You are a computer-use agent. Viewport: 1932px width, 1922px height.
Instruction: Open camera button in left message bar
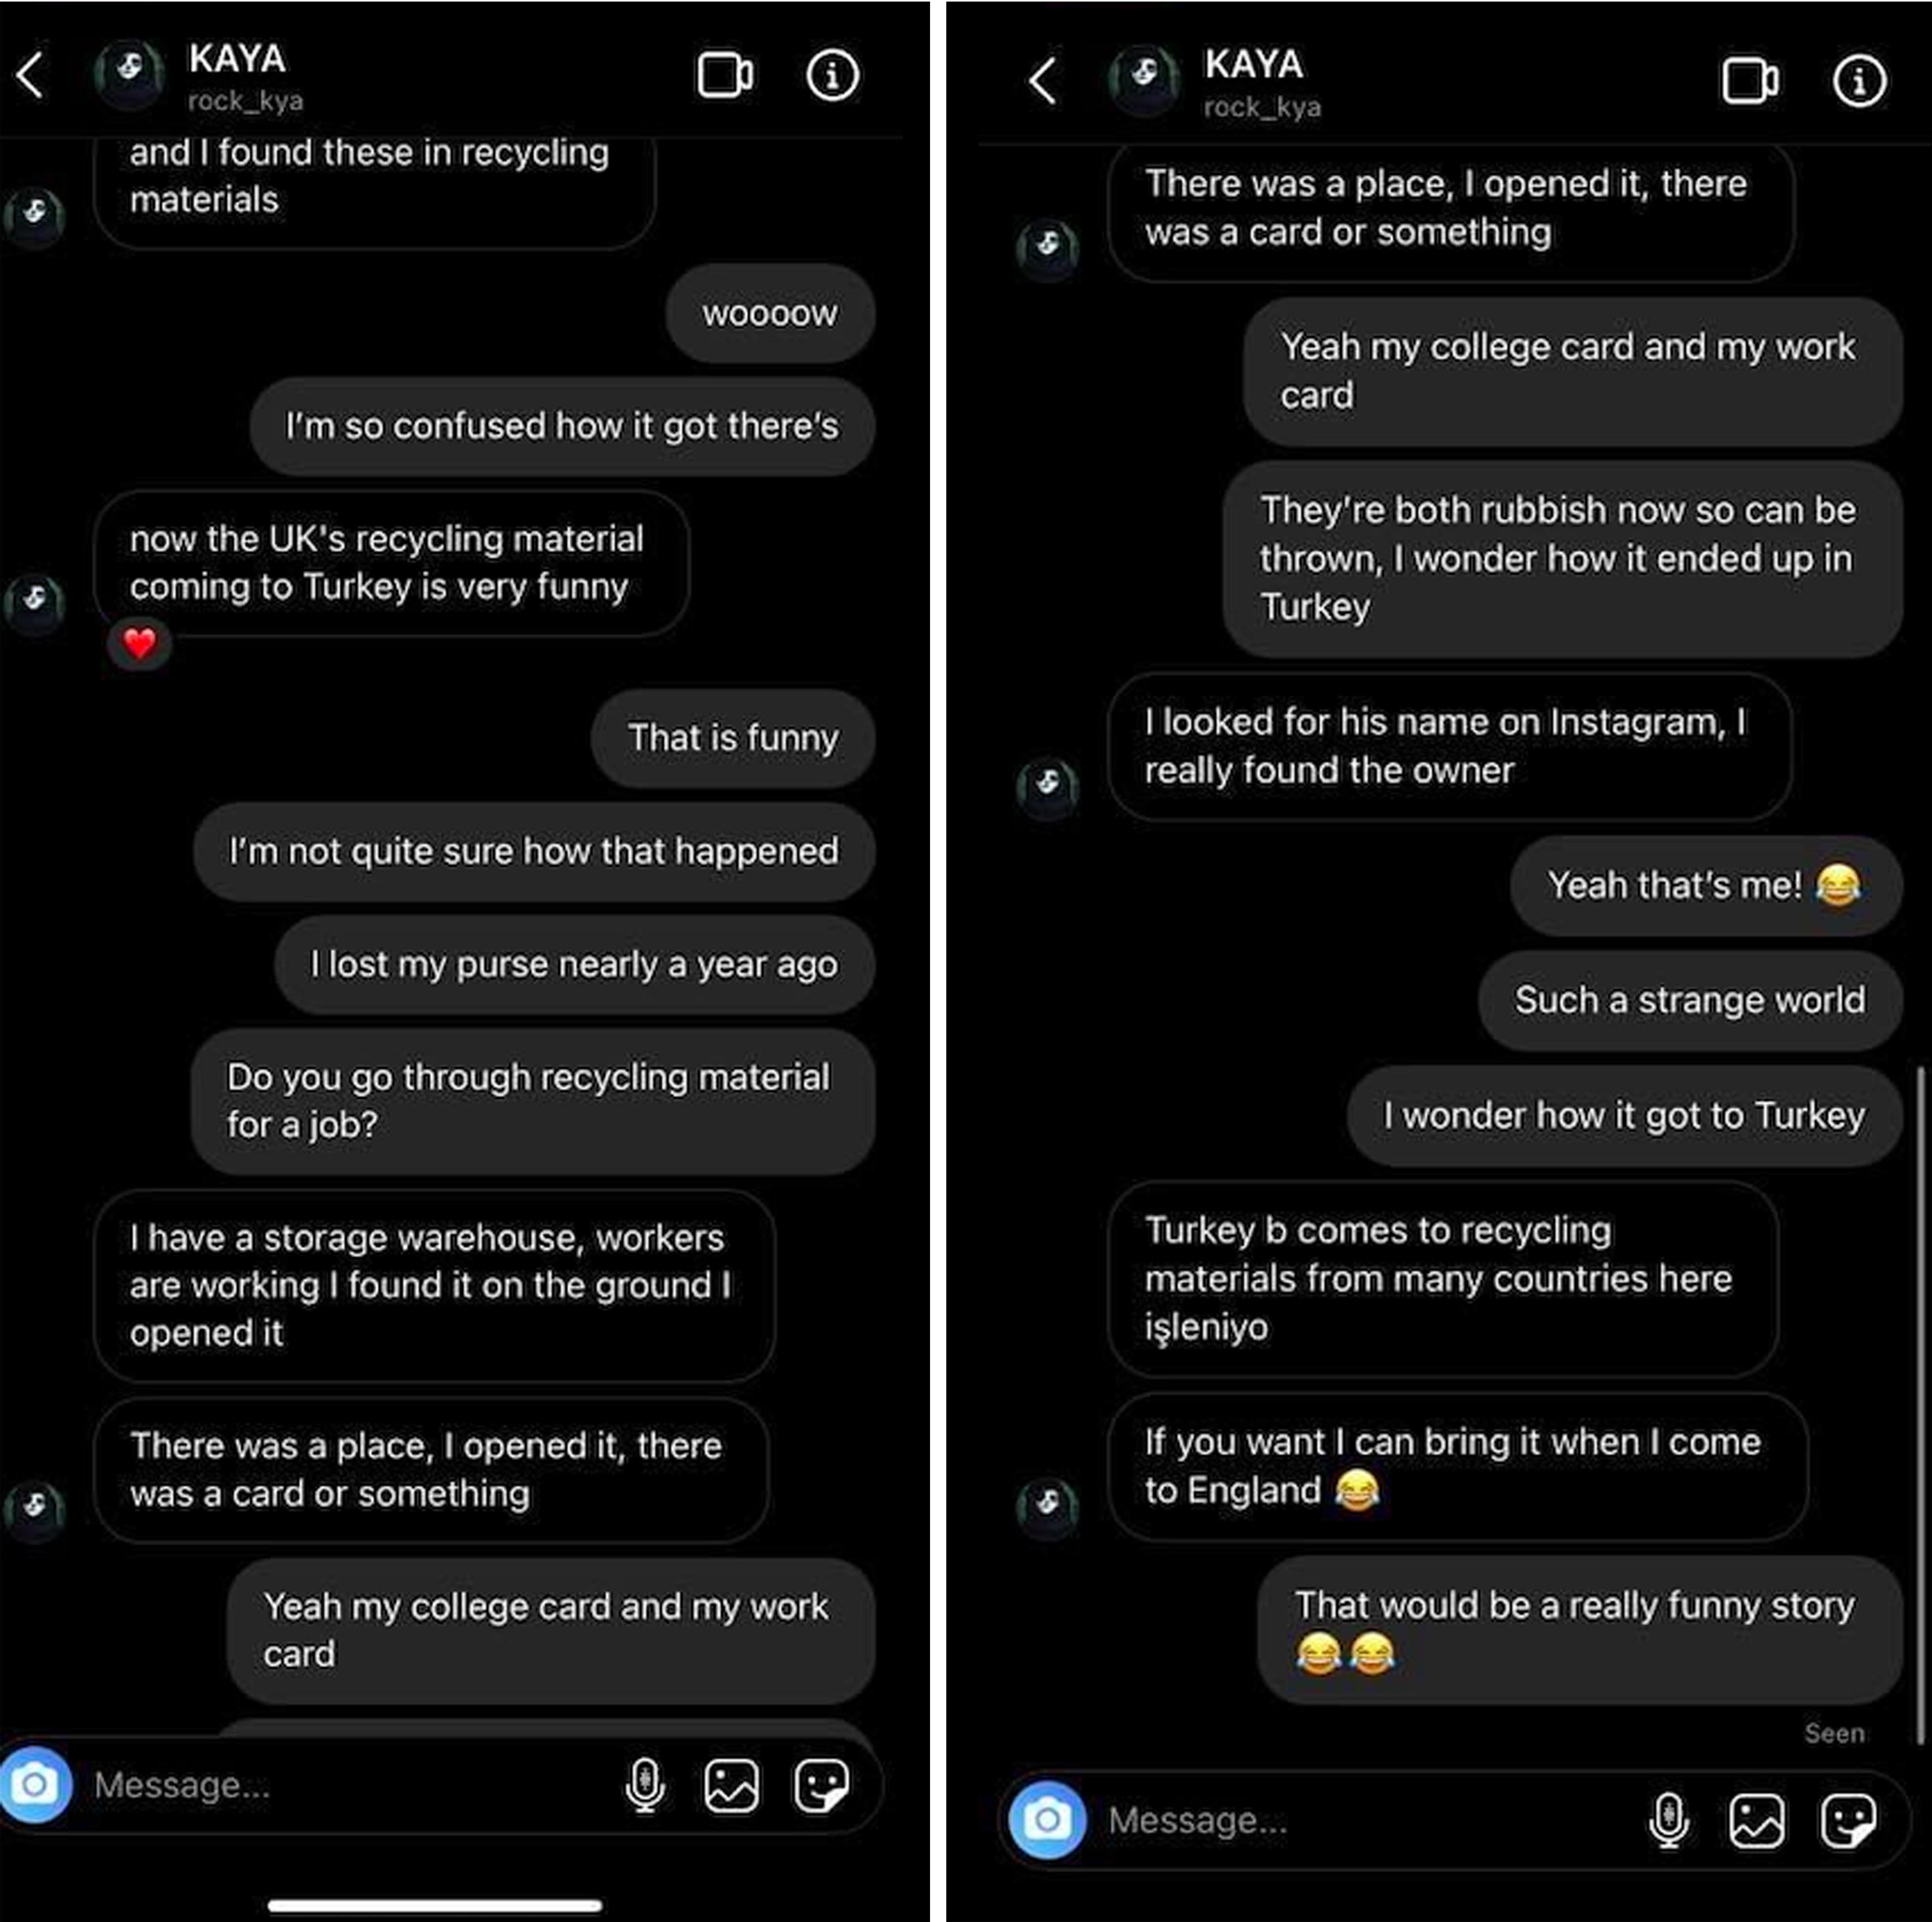point(35,1784)
